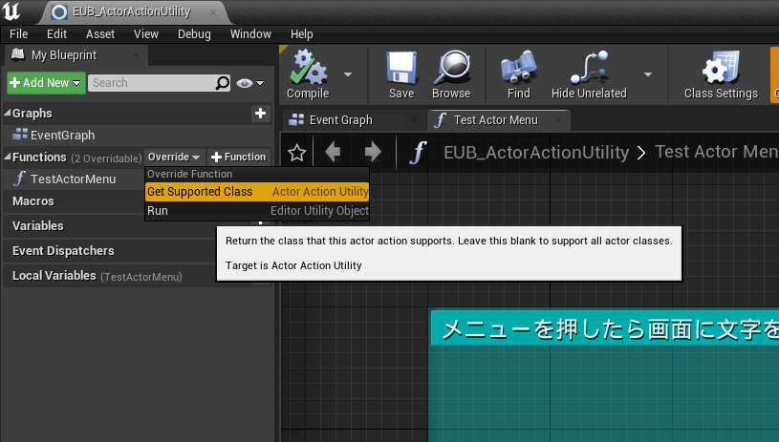This screenshot has width=779, height=442.
Task: Open the eye view options dropdown
Action: click(x=250, y=83)
